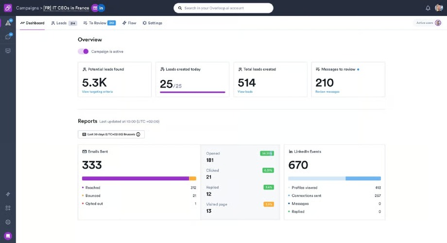Toggle the Campaign is active switch
The height and width of the screenshot is (243, 447).
83,52
